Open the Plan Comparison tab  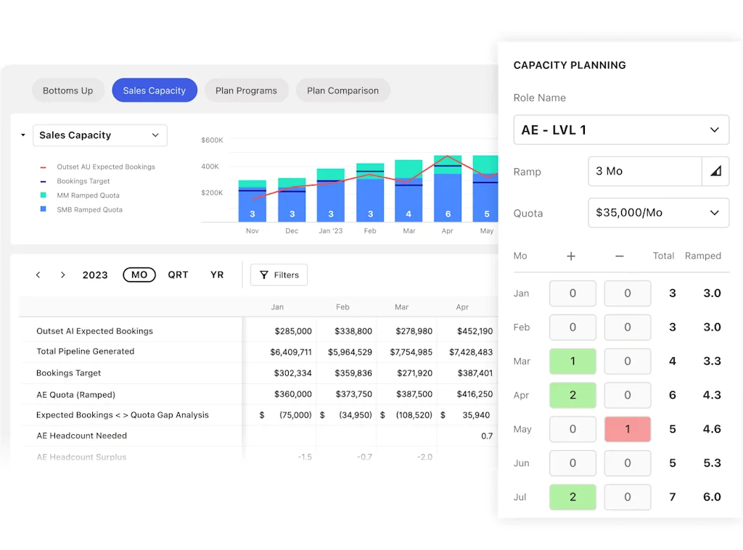342,91
